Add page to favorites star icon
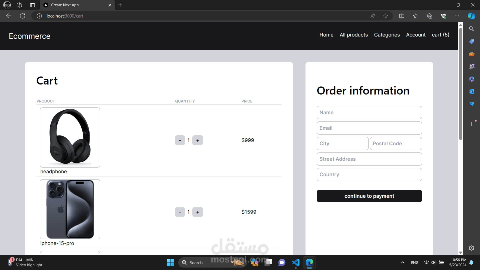Image resolution: width=480 pixels, height=270 pixels. click(385, 16)
